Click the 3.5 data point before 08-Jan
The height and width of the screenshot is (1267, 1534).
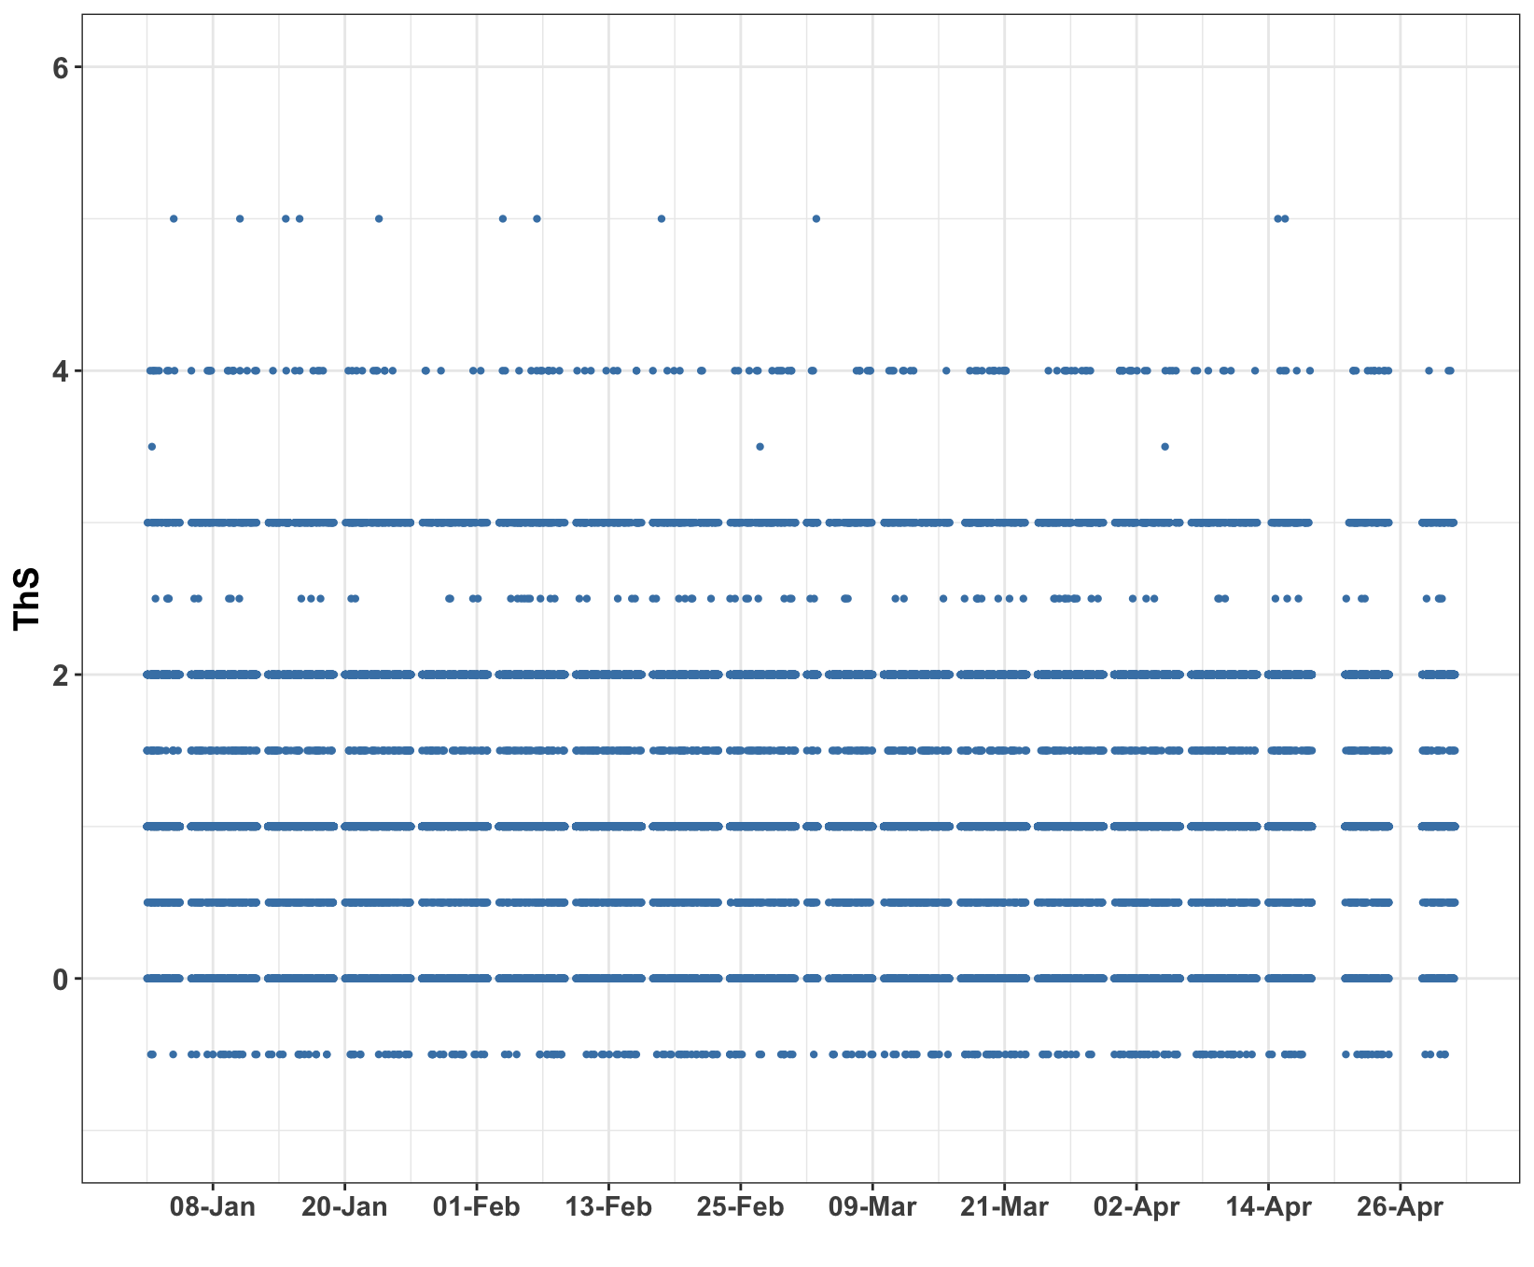(x=152, y=447)
